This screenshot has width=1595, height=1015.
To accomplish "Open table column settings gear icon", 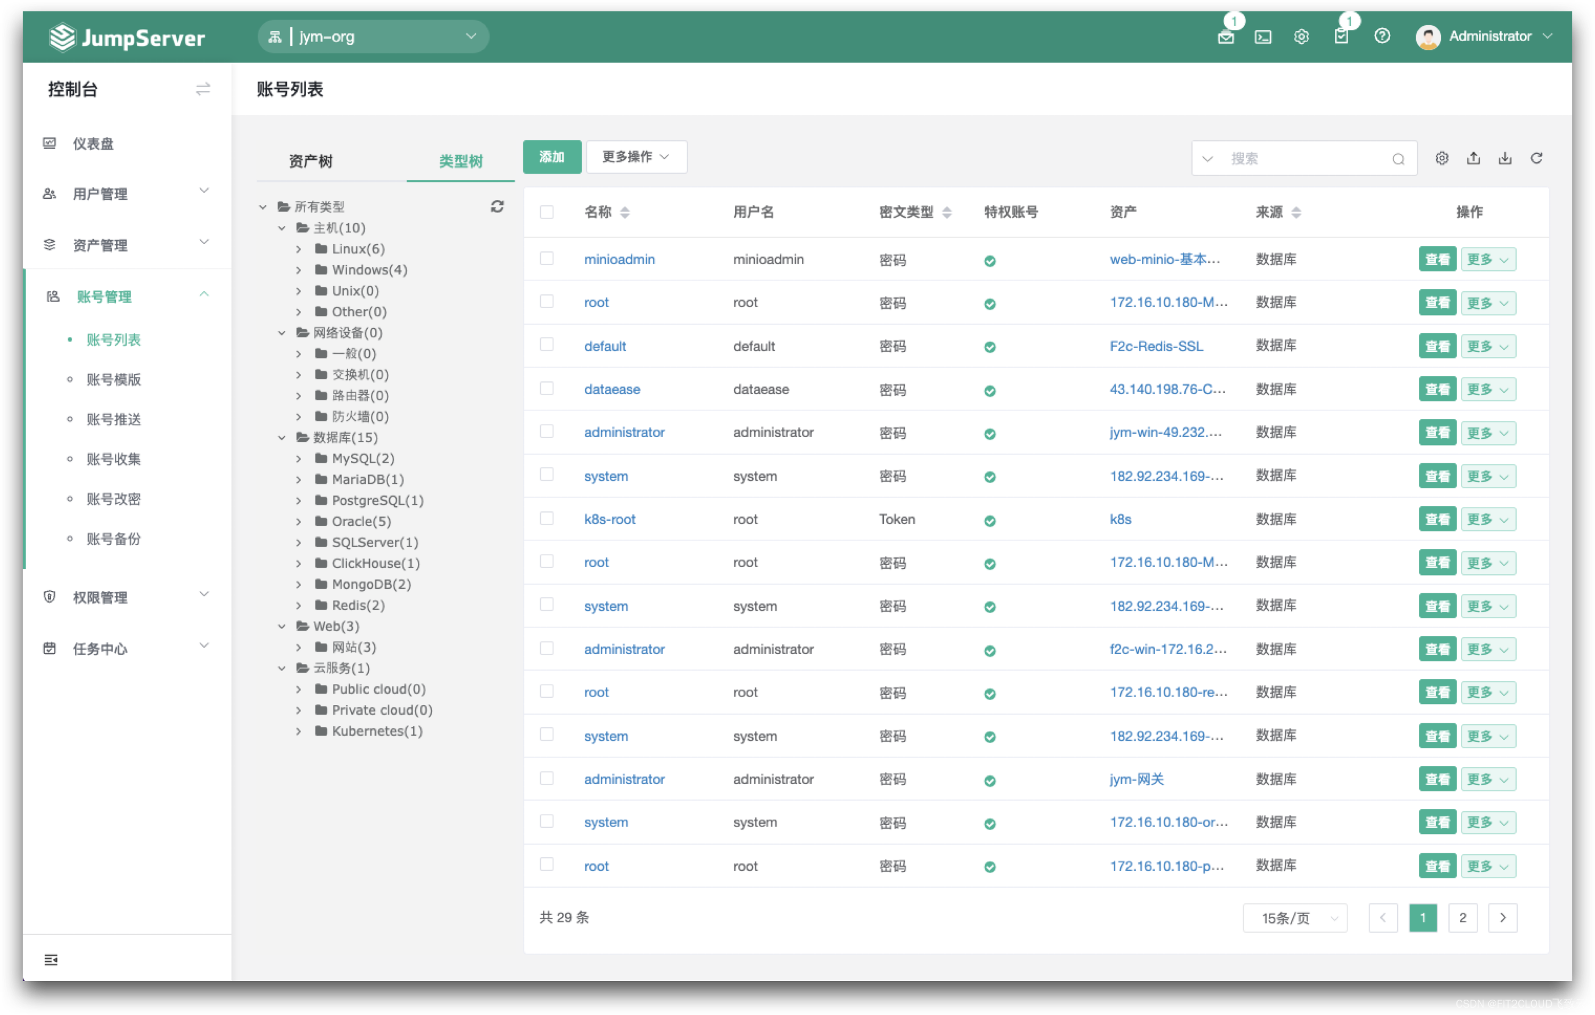I will click(x=1441, y=158).
